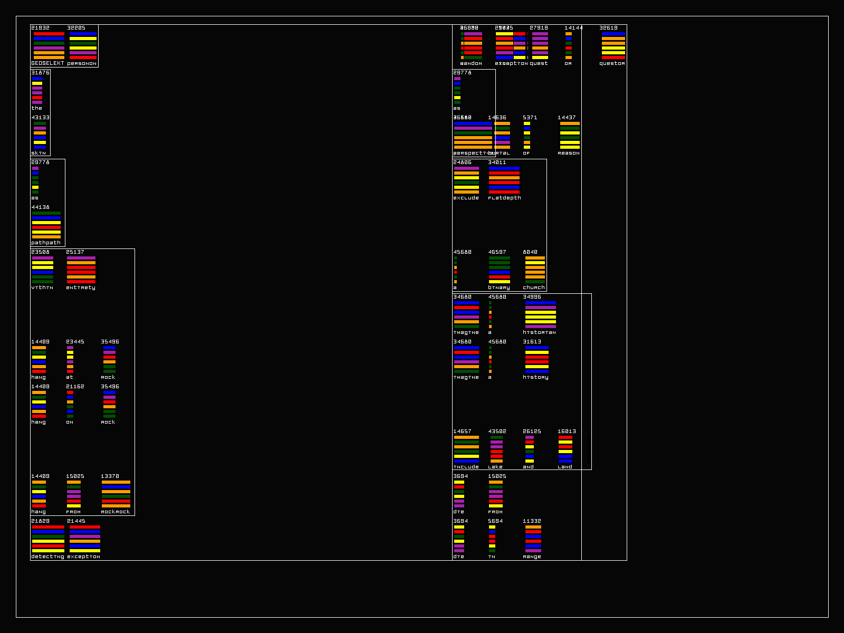Click the number 27919 above quest
This screenshot has width=844, height=633.
(x=539, y=28)
